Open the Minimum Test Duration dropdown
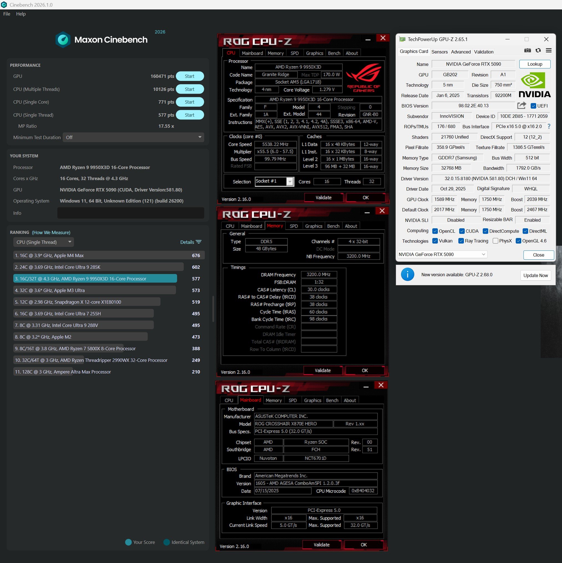562x563 pixels. (133, 137)
